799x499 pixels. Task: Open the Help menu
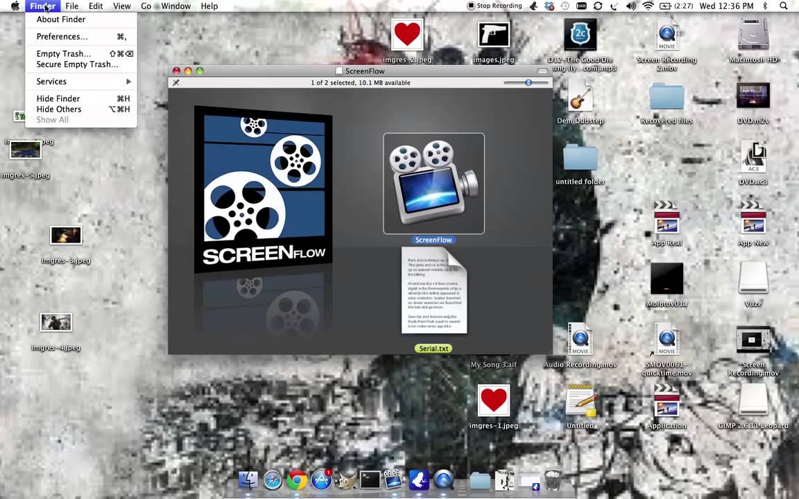point(209,6)
